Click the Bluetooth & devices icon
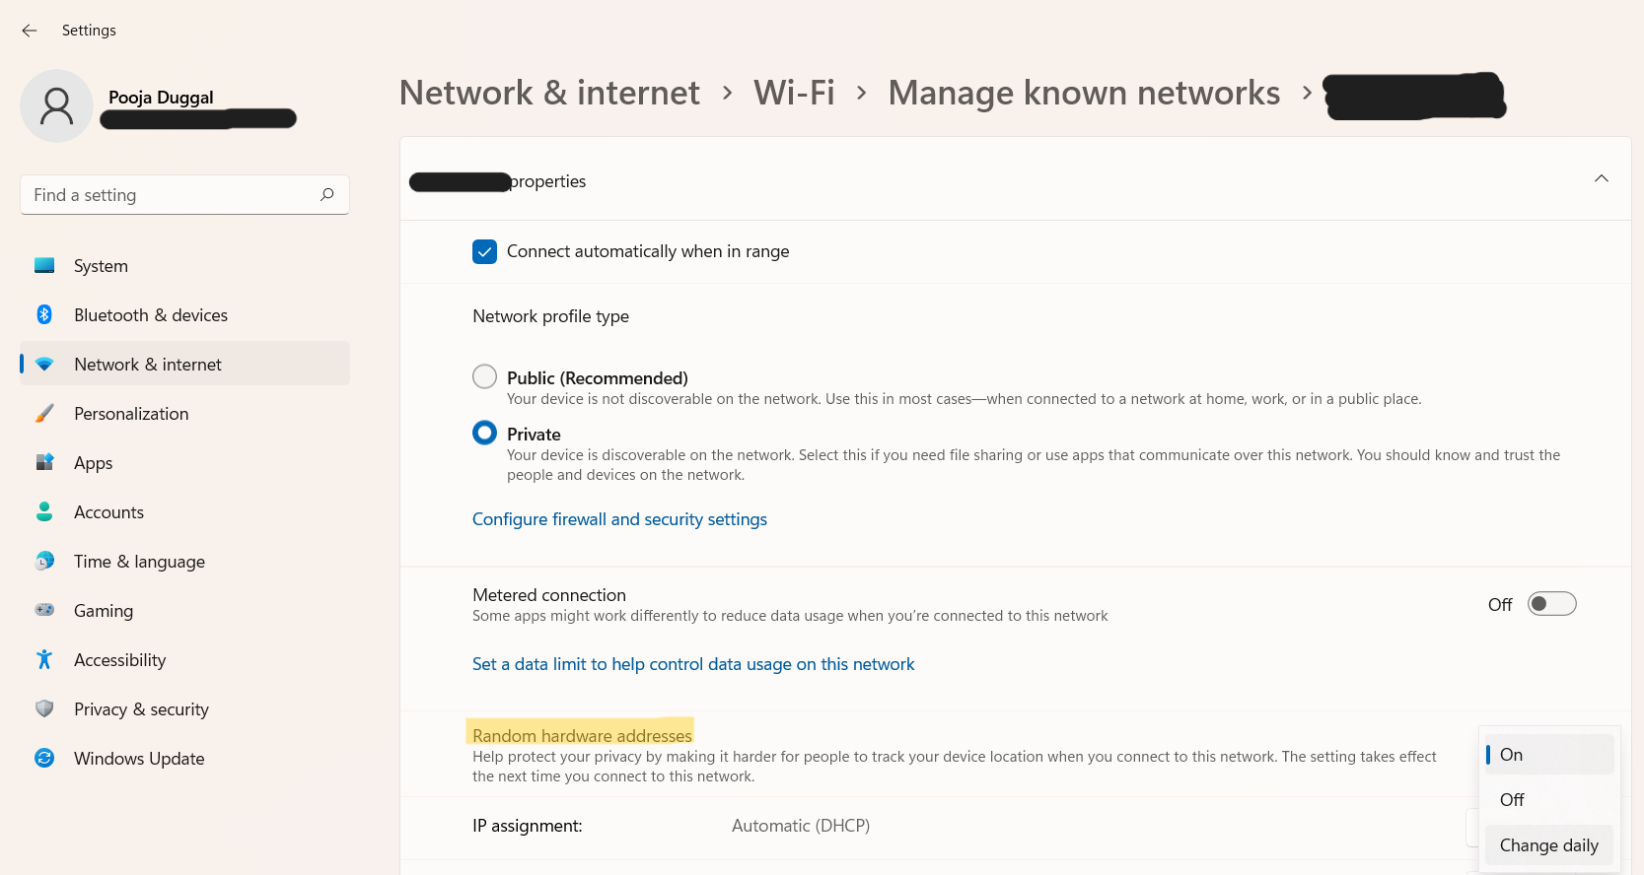Viewport: 1644px width, 875px height. click(44, 314)
